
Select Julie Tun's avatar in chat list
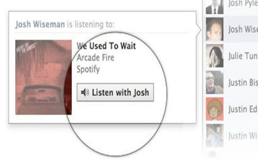pyautogui.click(x=215, y=56)
